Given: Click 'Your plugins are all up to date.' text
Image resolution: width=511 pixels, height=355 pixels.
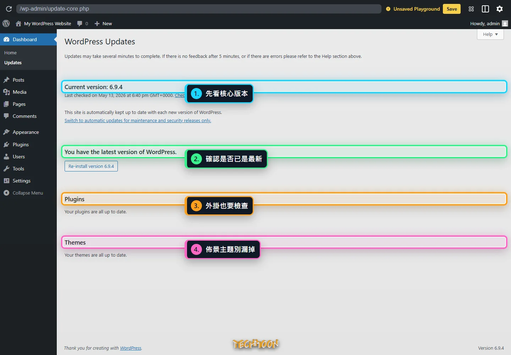Looking at the screenshot, I should (x=95, y=212).
